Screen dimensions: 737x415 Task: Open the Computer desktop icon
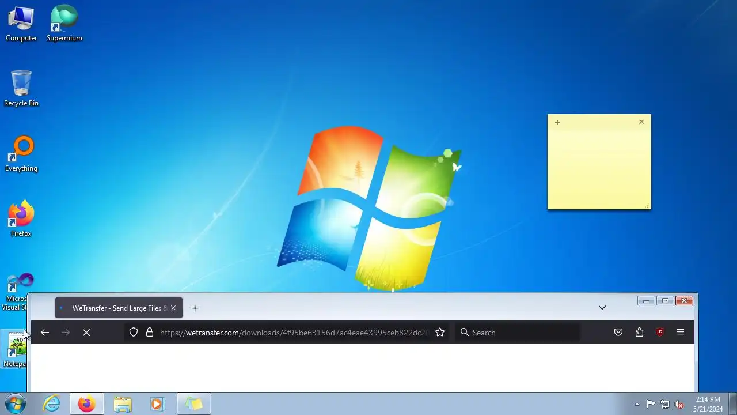[x=21, y=24]
